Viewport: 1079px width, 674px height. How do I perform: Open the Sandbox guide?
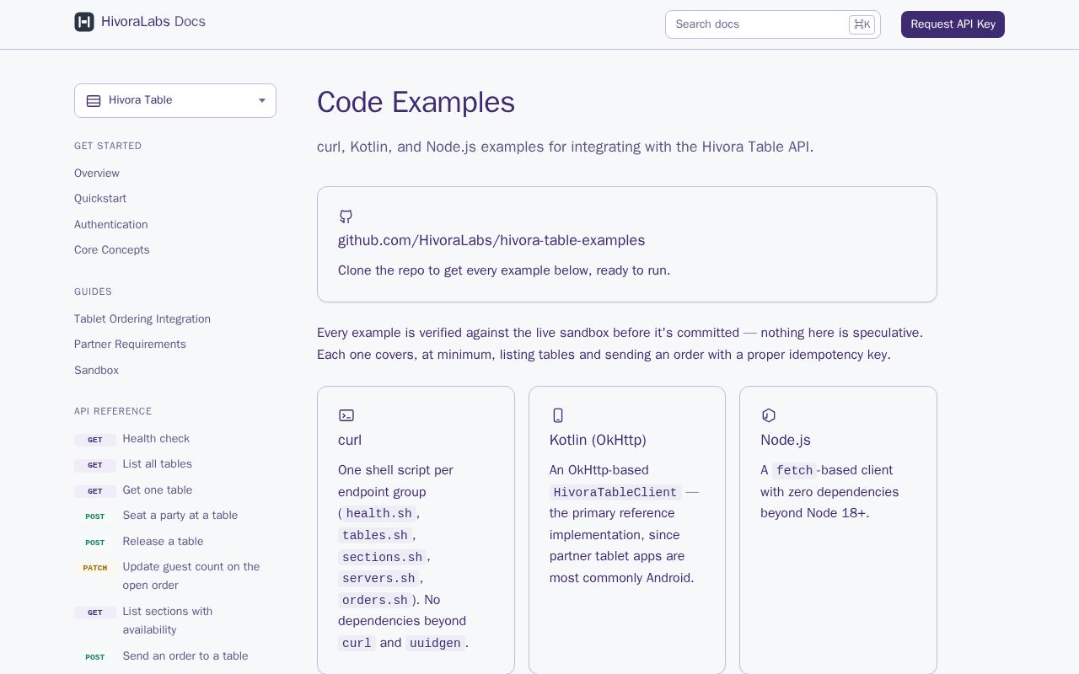pos(96,371)
